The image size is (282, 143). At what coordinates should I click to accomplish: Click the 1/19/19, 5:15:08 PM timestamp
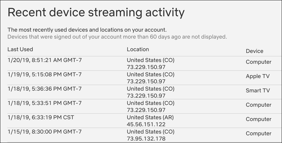point(44,74)
